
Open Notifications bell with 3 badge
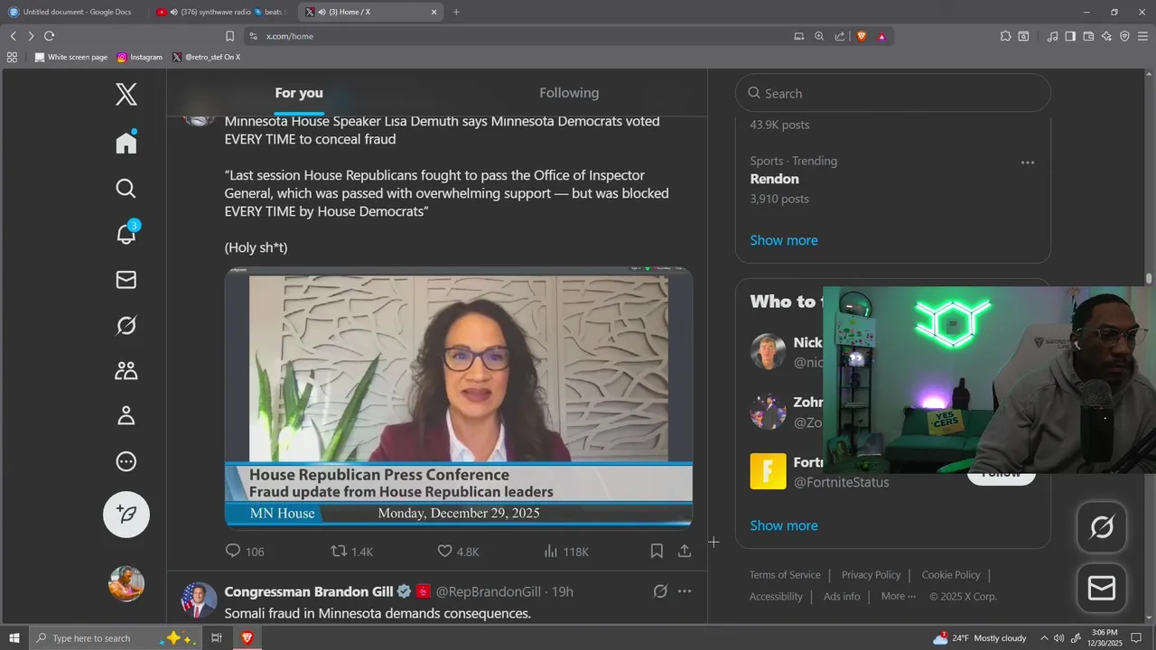pyautogui.click(x=126, y=233)
